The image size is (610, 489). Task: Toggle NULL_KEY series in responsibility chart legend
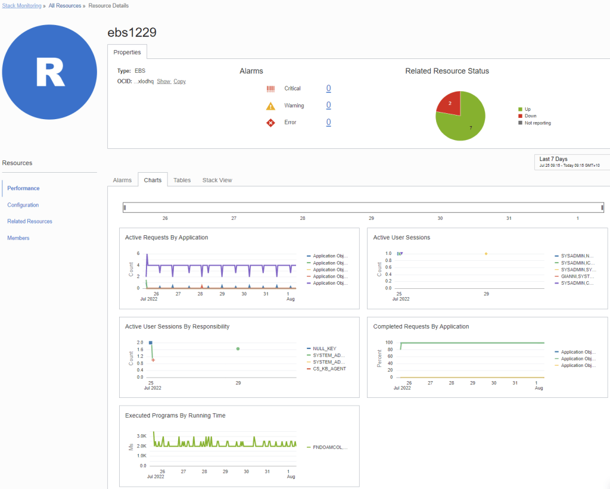point(325,348)
